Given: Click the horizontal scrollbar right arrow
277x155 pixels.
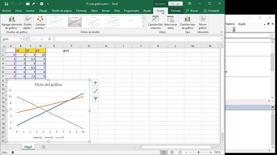Looking at the screenshot, I should 219,147.
